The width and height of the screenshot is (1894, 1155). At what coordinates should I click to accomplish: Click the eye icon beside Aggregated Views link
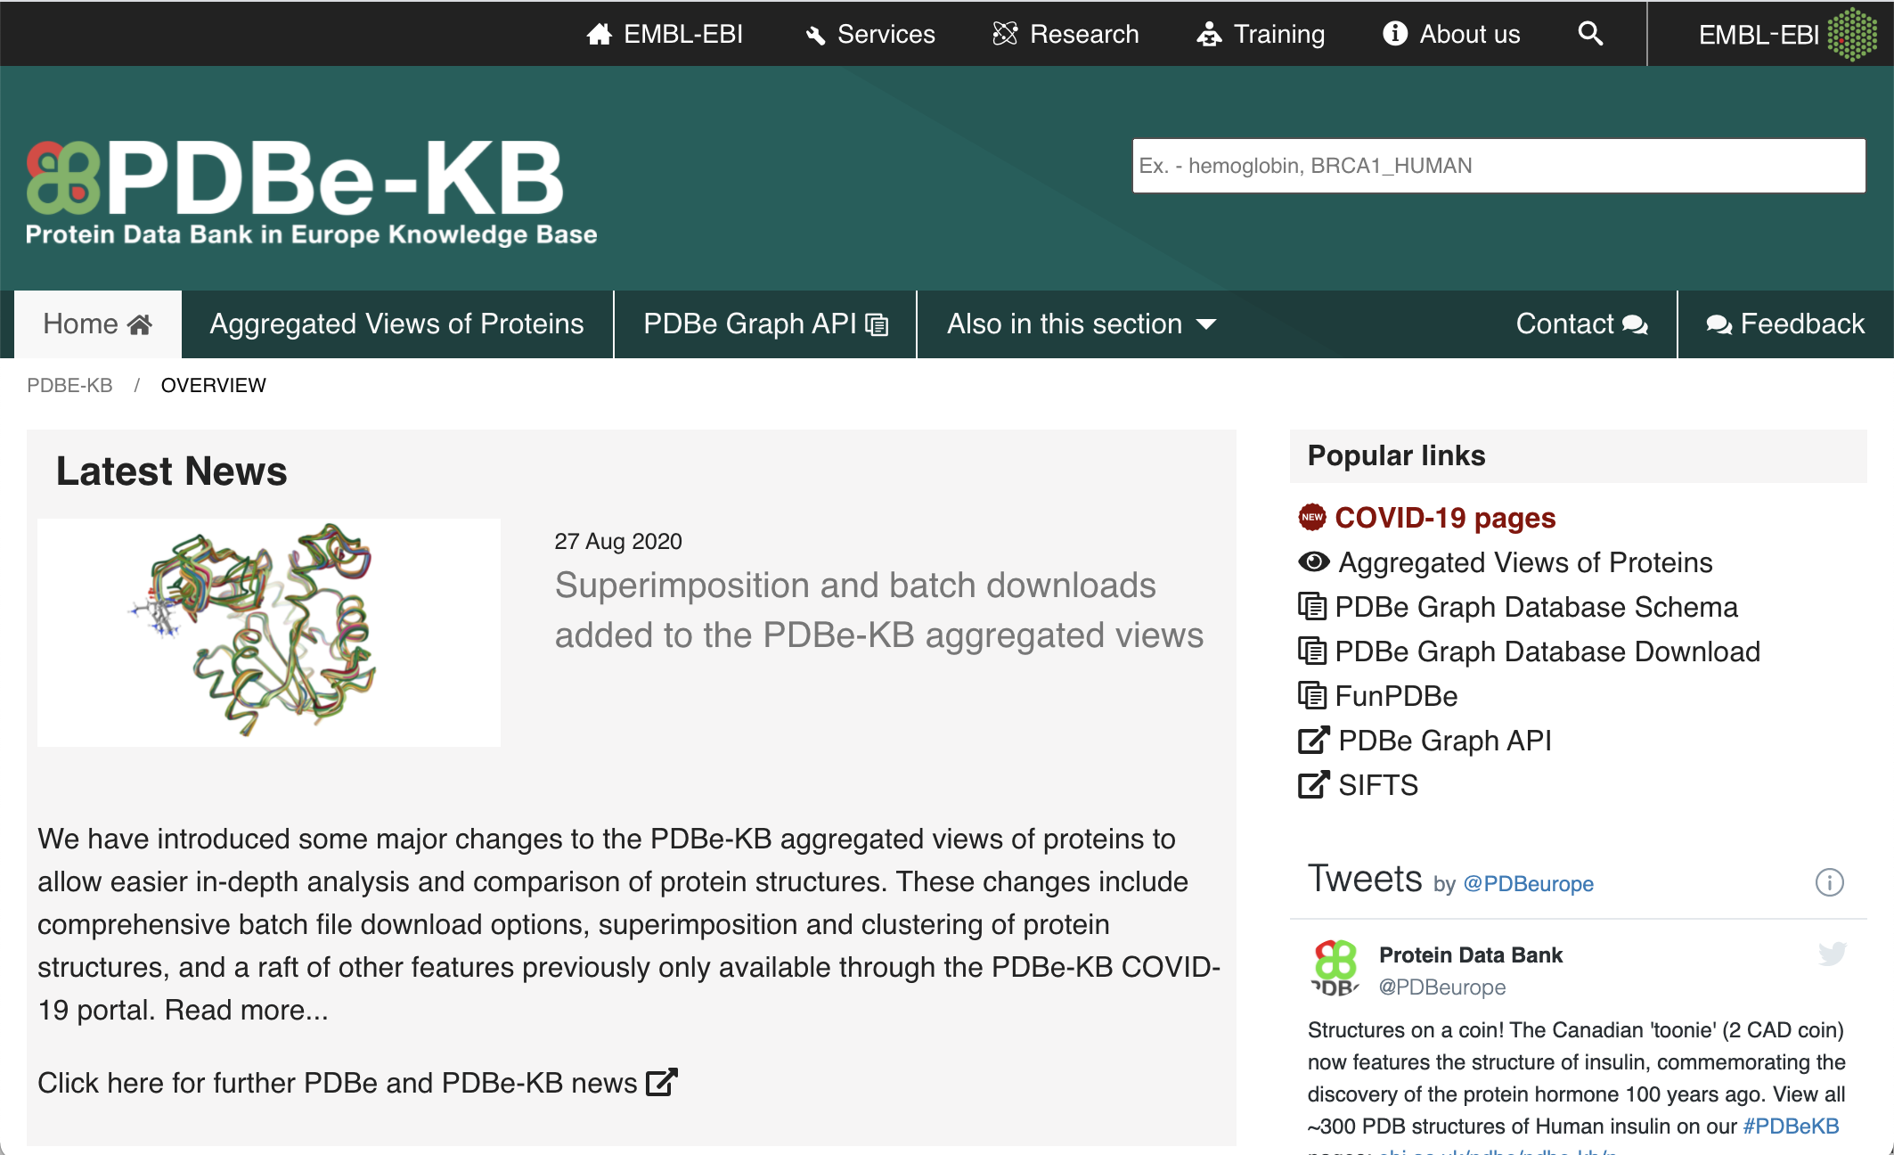coord(1314,561)
